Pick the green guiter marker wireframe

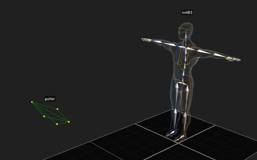50,113
